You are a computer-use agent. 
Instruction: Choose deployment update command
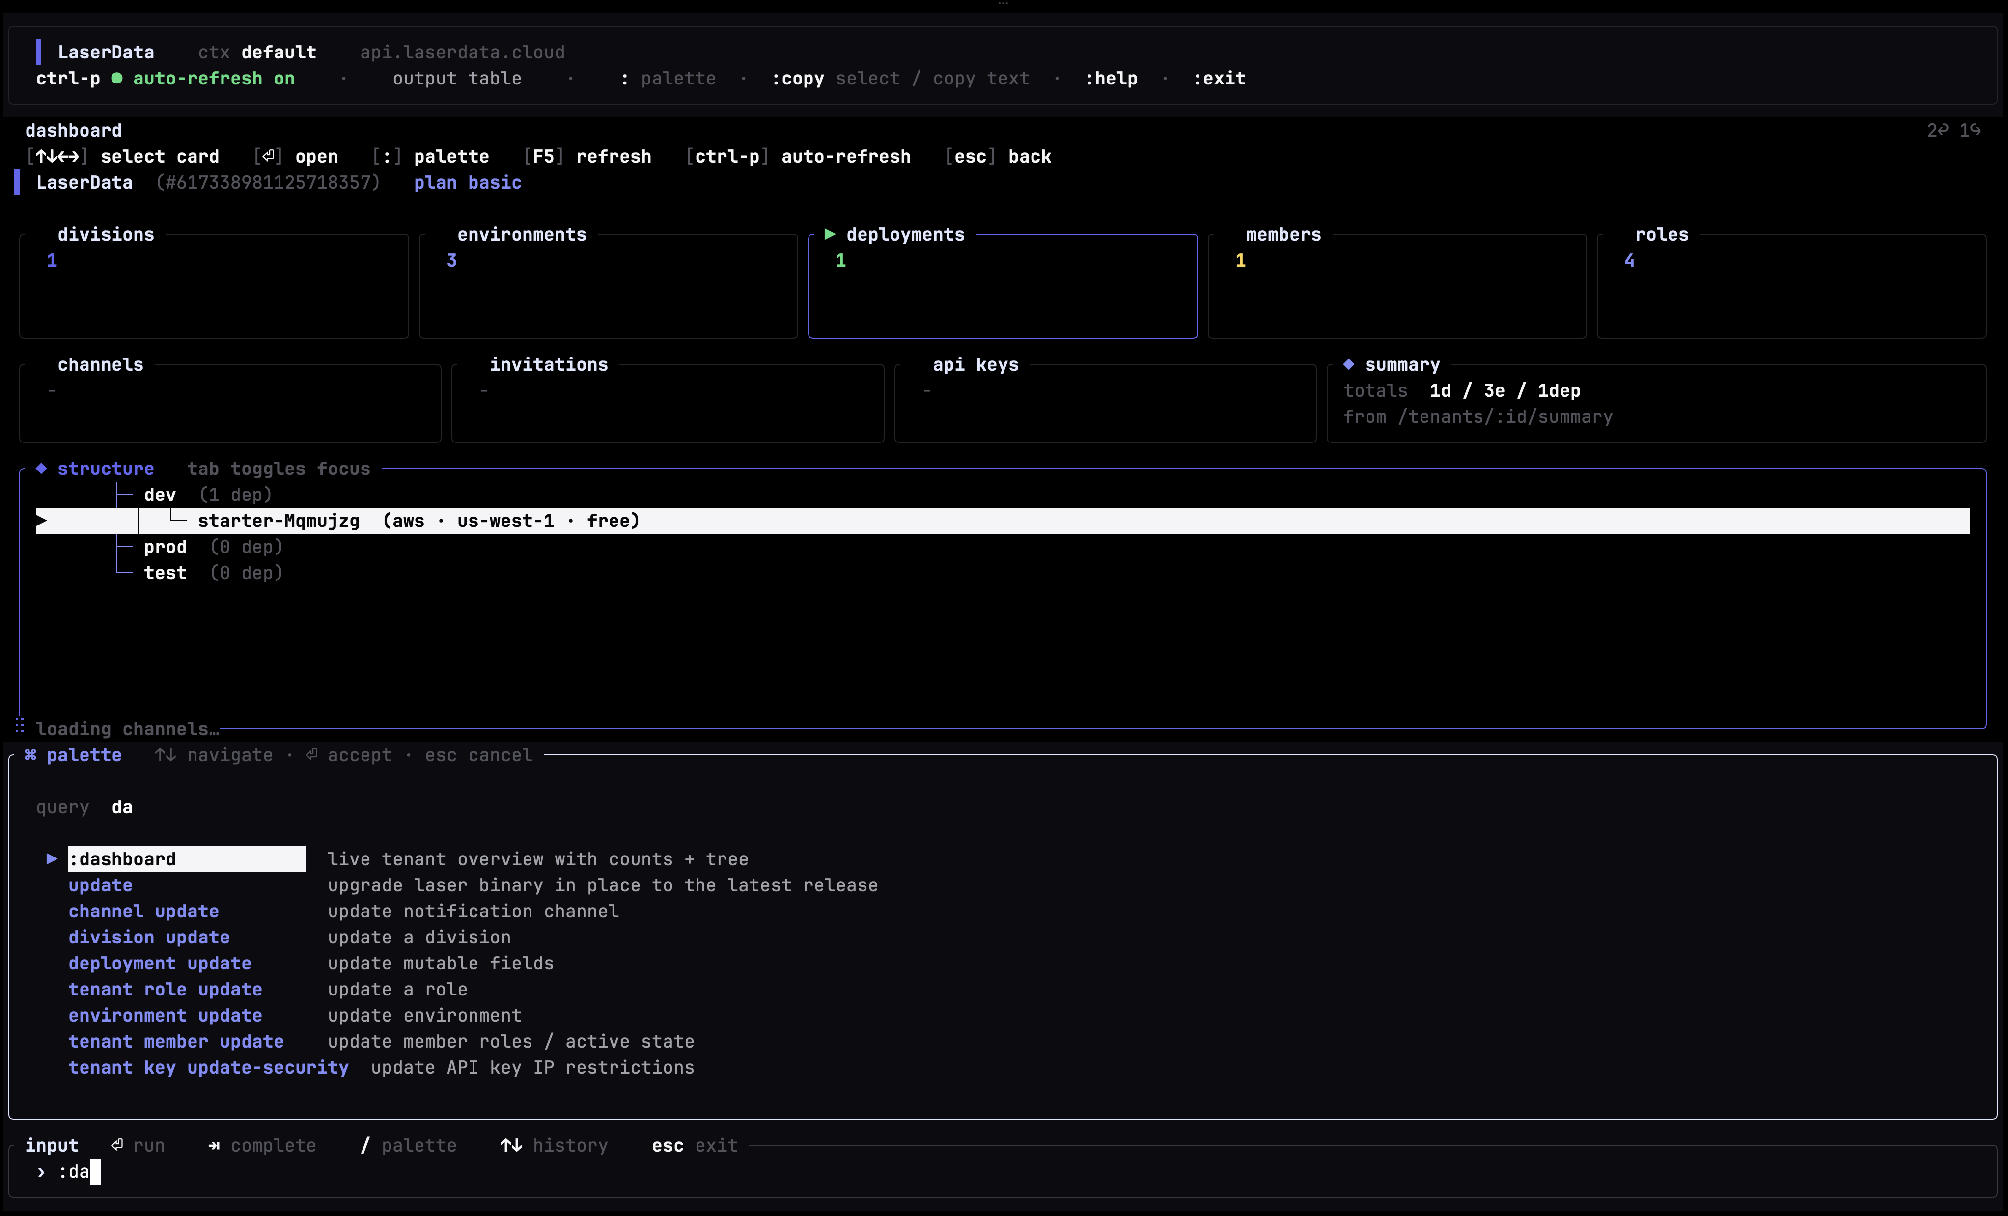pyautogui.click(x=160, y=964)
